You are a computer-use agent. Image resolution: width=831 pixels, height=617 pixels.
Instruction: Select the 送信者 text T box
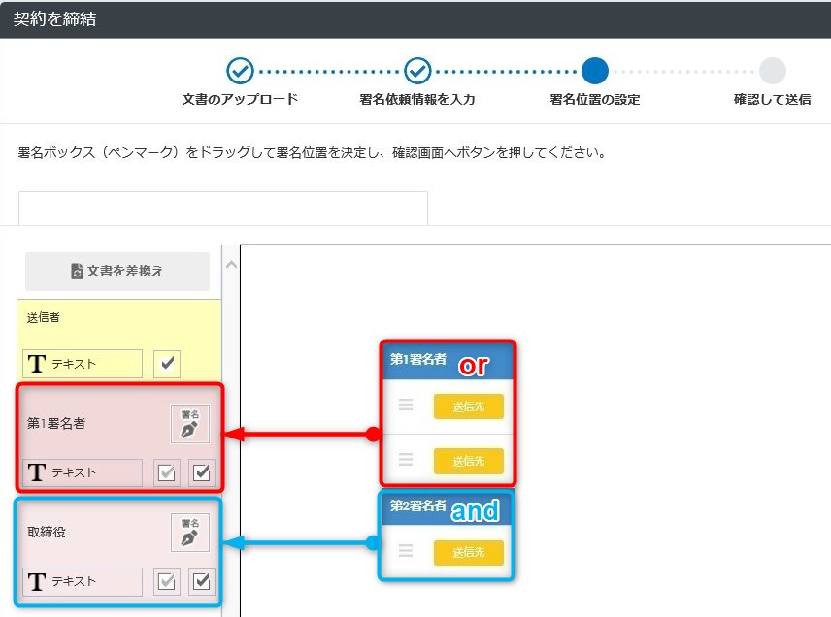tap(83, 364)
